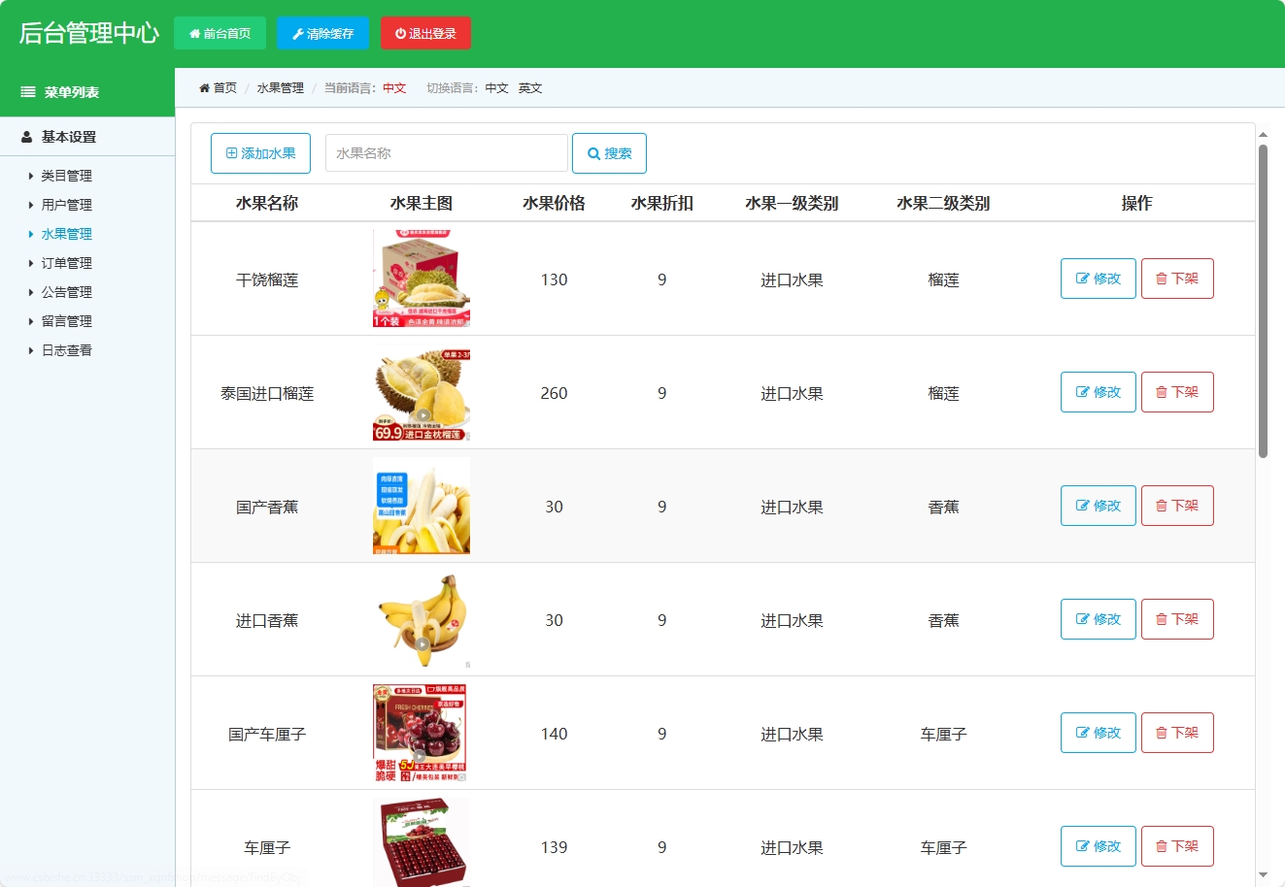This screenshot has width=1285, height=887.
Task: Click 修改 for 干饶榴莲 row
Action: [1098, 279]
